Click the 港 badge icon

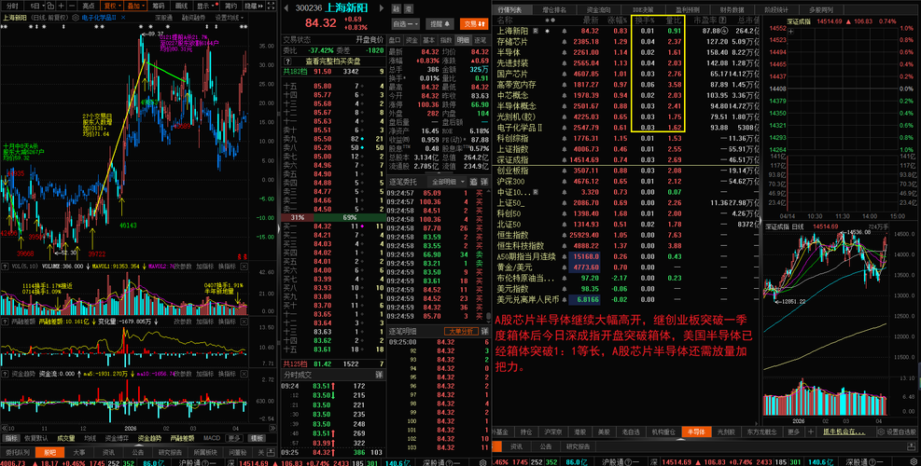409,8
